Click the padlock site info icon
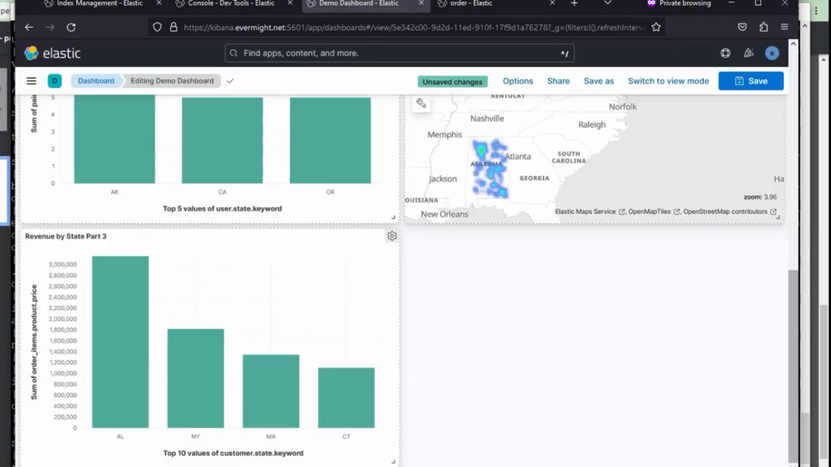The image size is (831, 467). coord(173,27)
